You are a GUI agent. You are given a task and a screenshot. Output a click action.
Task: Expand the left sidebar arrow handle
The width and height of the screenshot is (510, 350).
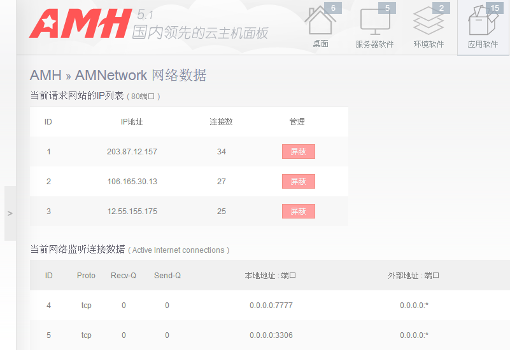[x=10, y=213]
